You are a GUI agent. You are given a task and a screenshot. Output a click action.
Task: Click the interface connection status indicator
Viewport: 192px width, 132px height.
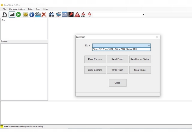coord(2,126)
